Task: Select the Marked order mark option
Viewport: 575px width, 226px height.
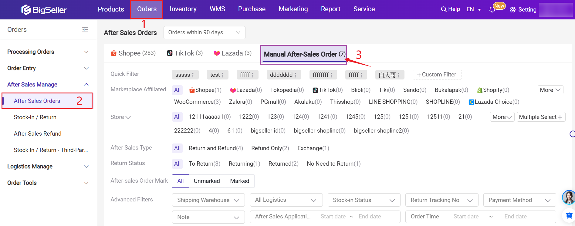Action: 239,181
